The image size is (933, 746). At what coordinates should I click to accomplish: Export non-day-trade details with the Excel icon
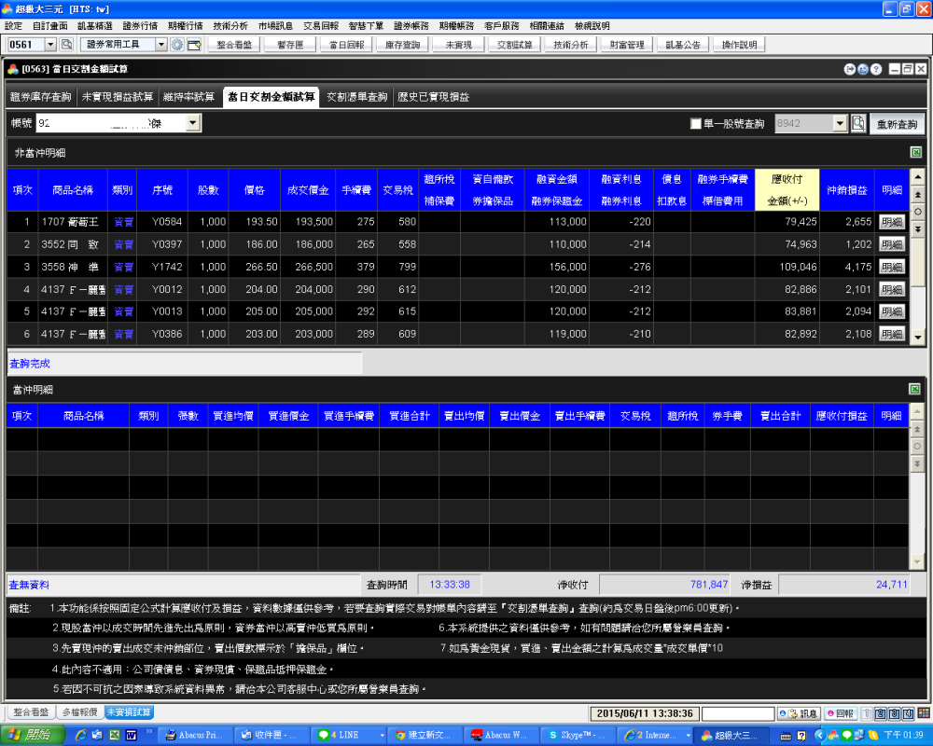click(916, 152)
